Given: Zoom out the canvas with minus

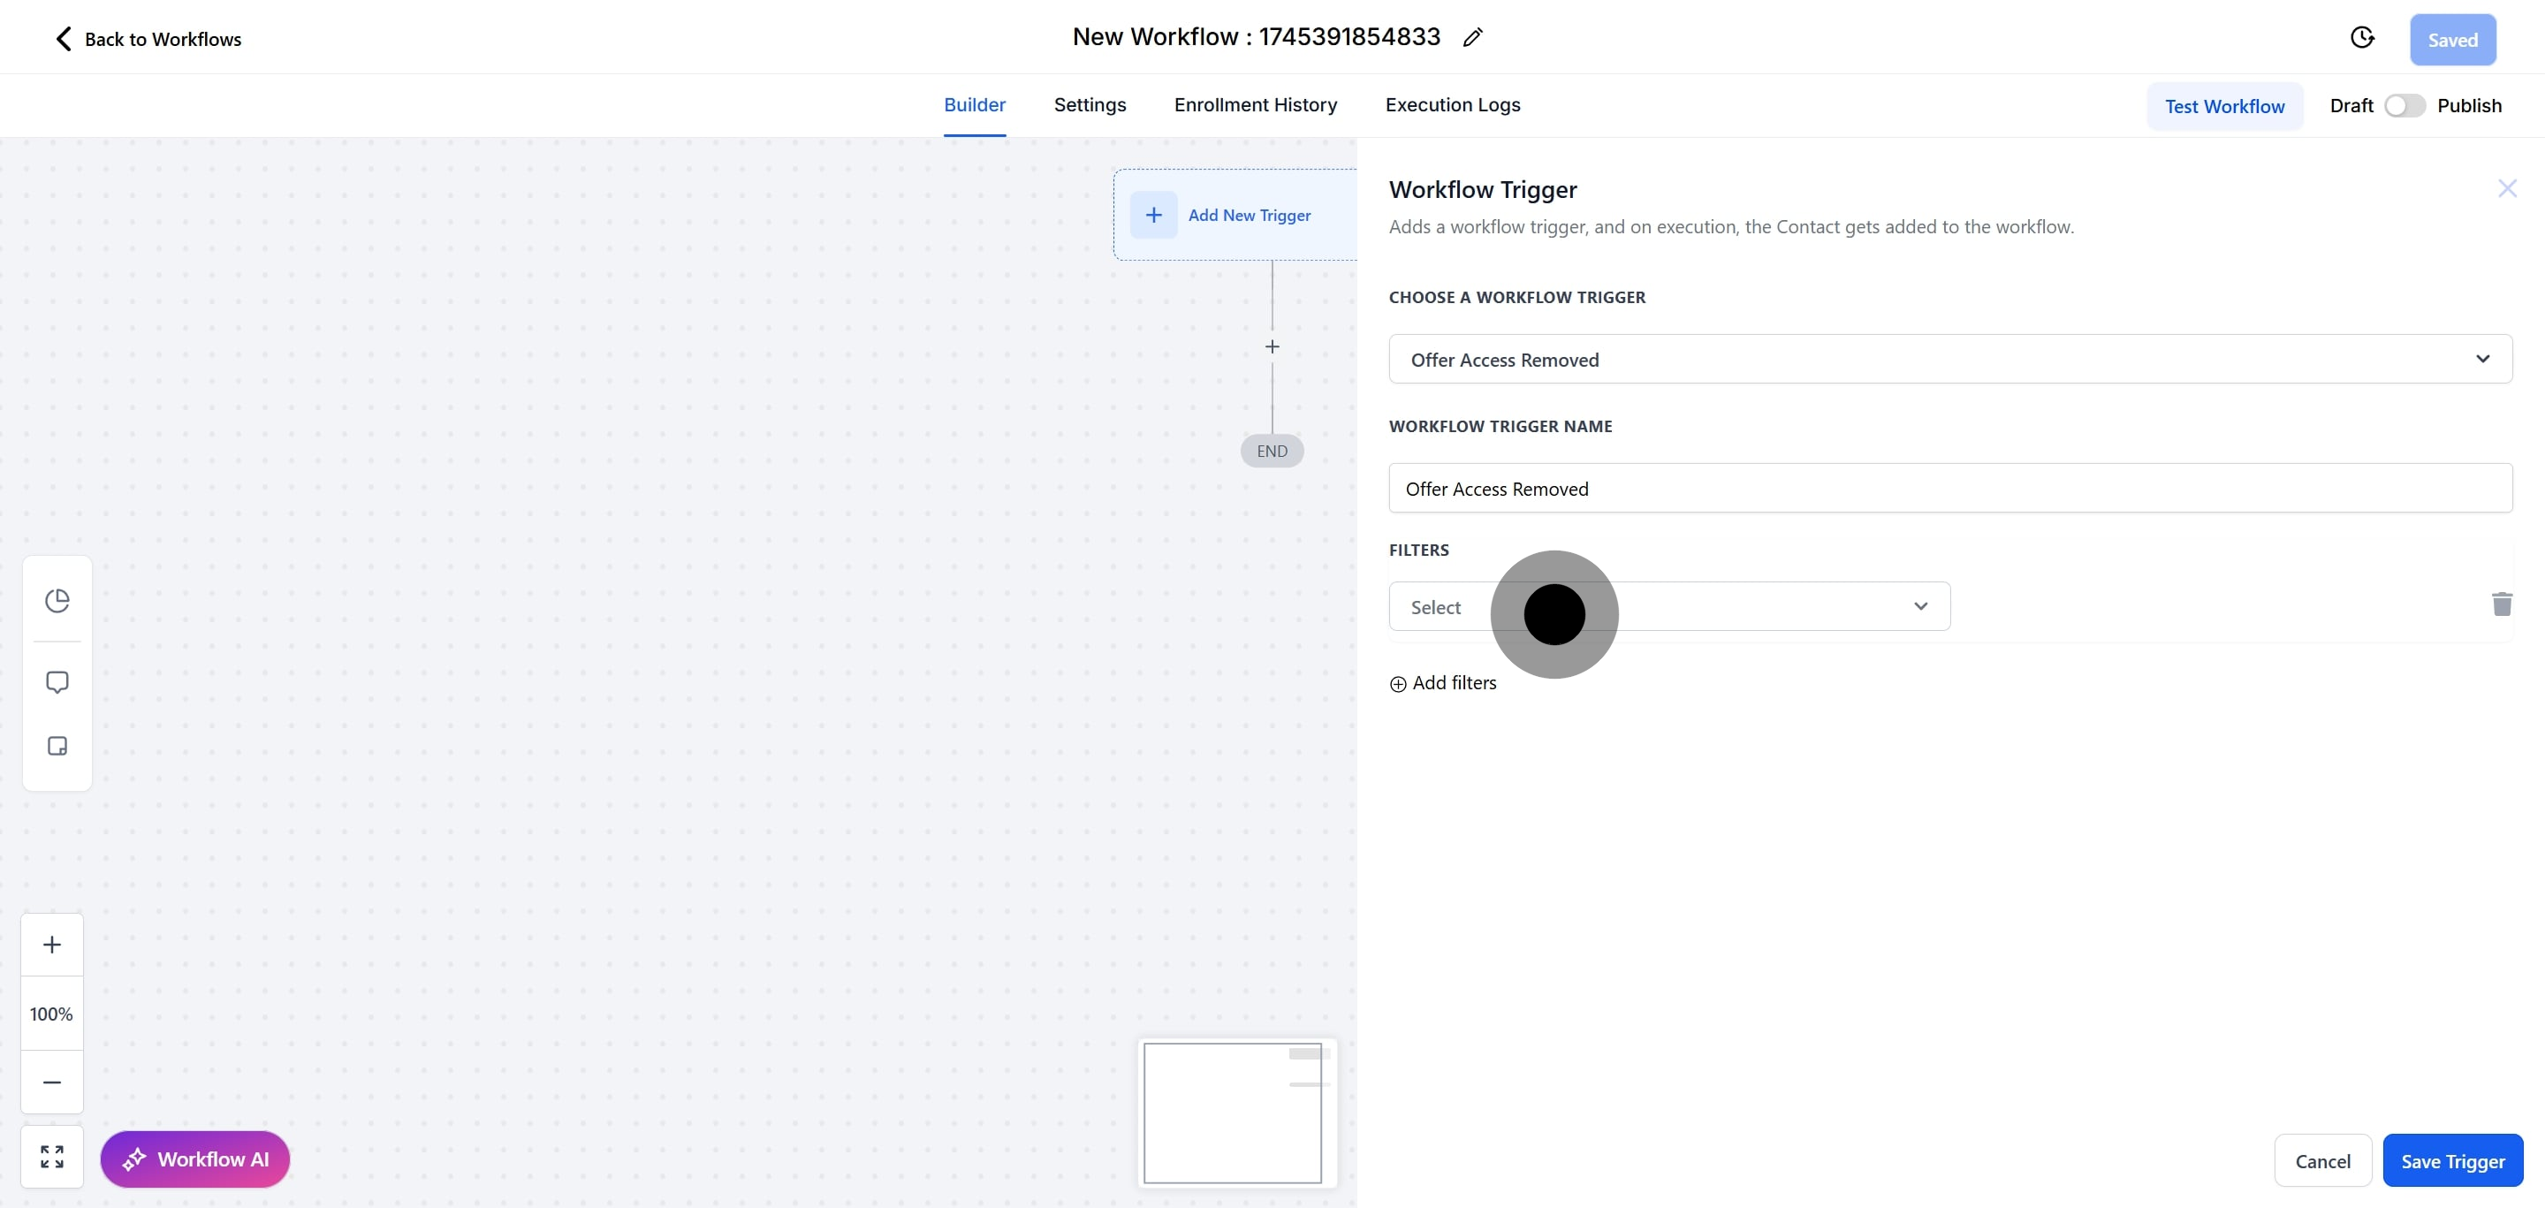Looking at the screenshot, I should pyautogui.click(x=52, y=1082).
